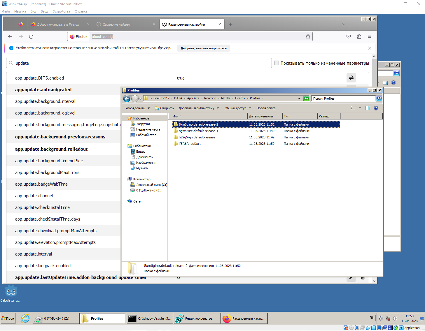The height and width of the screenshot is (331, 425).
Task: Open the VirtualBox 'Машина' menu
Action: [20, 11]
